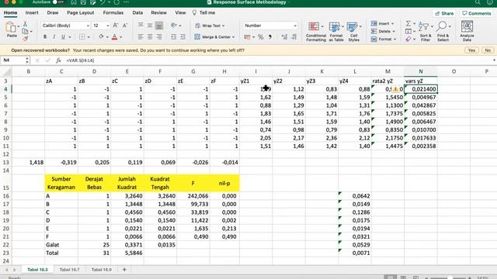This screenshot has height=279, width=497.
Task: Open Comments pane
Action: (476, 13)
